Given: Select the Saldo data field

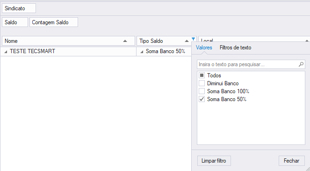Looking at the screenshot, I should pos(15,22).
